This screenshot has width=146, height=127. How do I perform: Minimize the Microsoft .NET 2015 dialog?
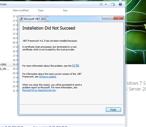pos(105,18)
